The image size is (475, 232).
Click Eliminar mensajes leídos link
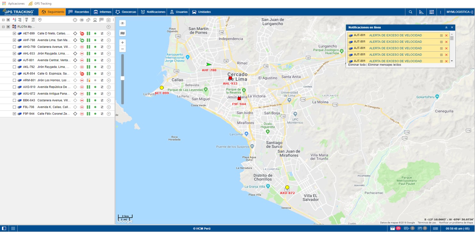[x=384, y=65]
